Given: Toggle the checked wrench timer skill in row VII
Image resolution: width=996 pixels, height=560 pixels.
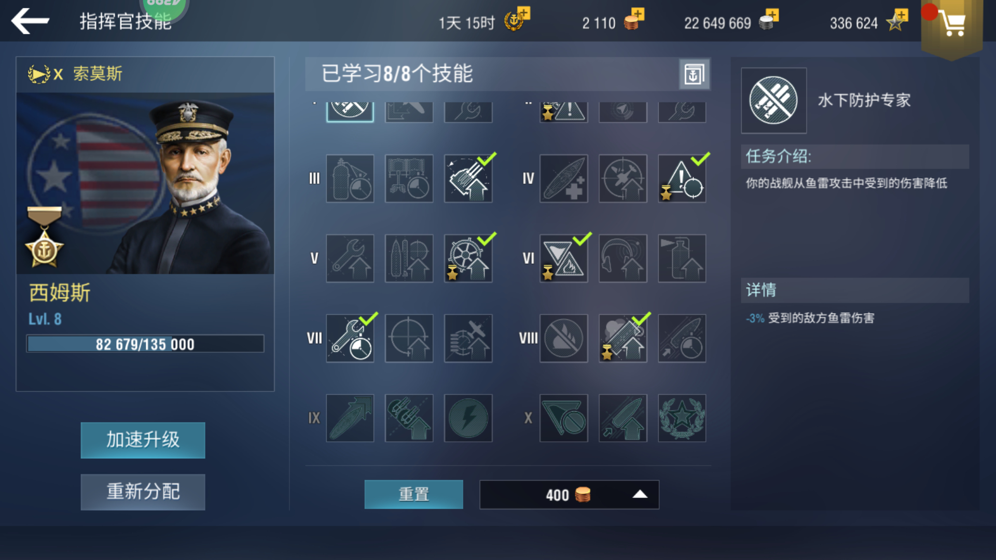Looking at the screenshot, I should pyautogui.click(x=350, y=338).
